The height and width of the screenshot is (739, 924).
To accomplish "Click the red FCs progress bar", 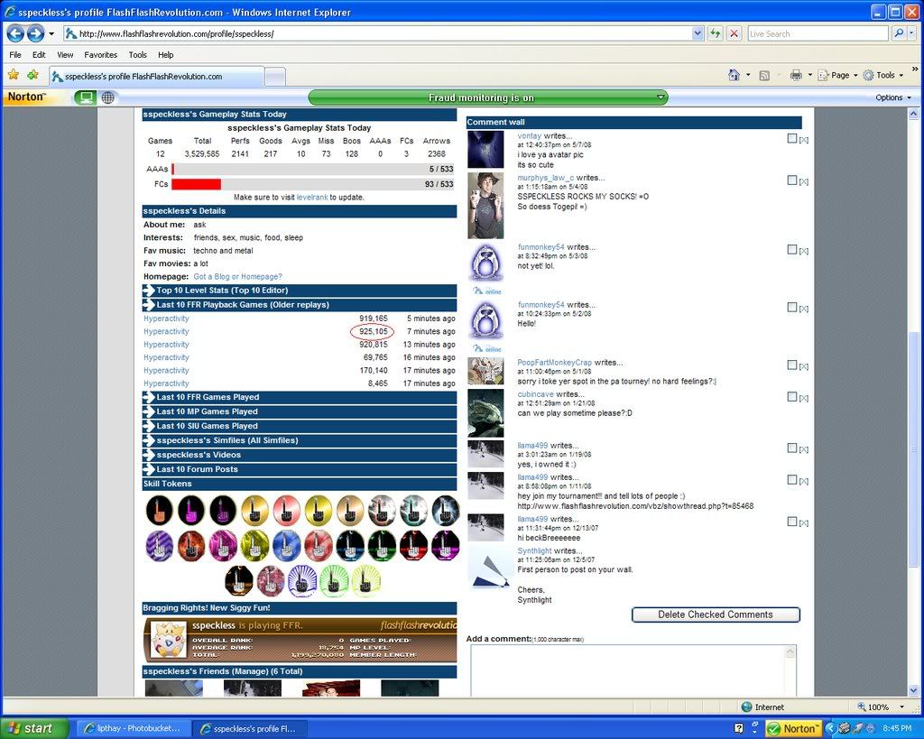I will coord(196,184).
